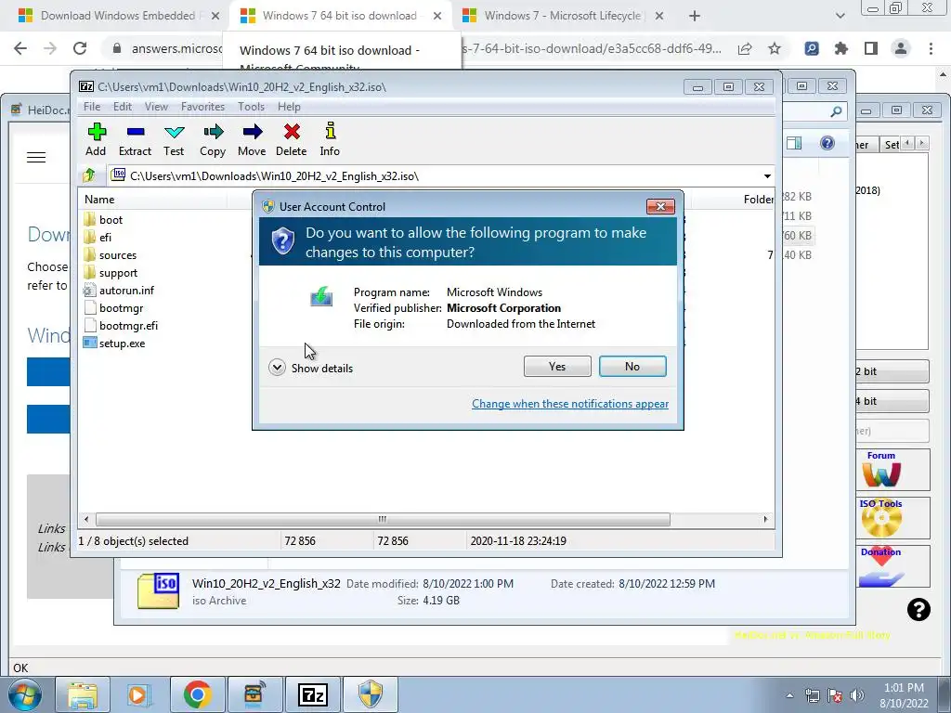Click the Explorer search magnifier icon

(x=836, y=111)
